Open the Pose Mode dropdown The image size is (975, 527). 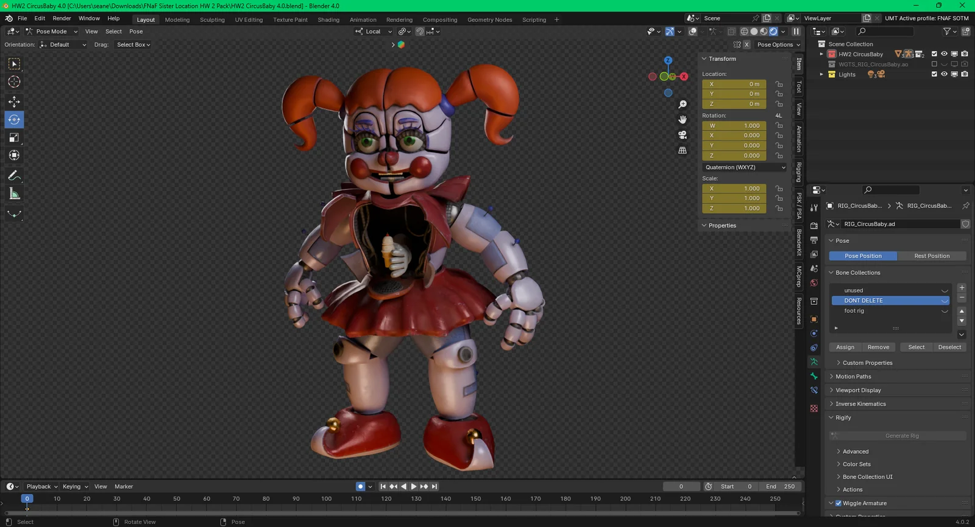point(52,32)
